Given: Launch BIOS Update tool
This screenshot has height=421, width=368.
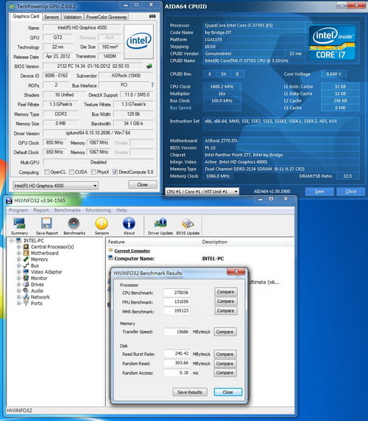Looking at the screenshot, I should pyautogui.click(x=188, y=226).
